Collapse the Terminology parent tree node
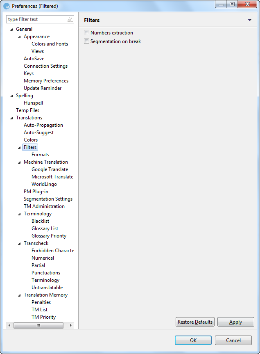This screenshot has width=260, height=354. coord(19,214)
